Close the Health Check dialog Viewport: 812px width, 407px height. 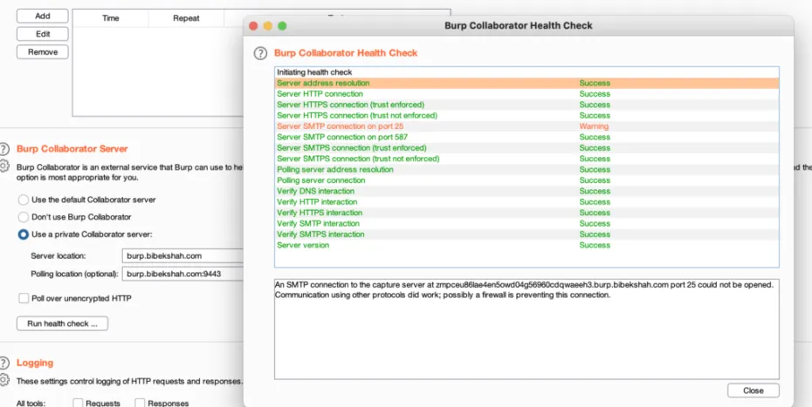point(753,390)
